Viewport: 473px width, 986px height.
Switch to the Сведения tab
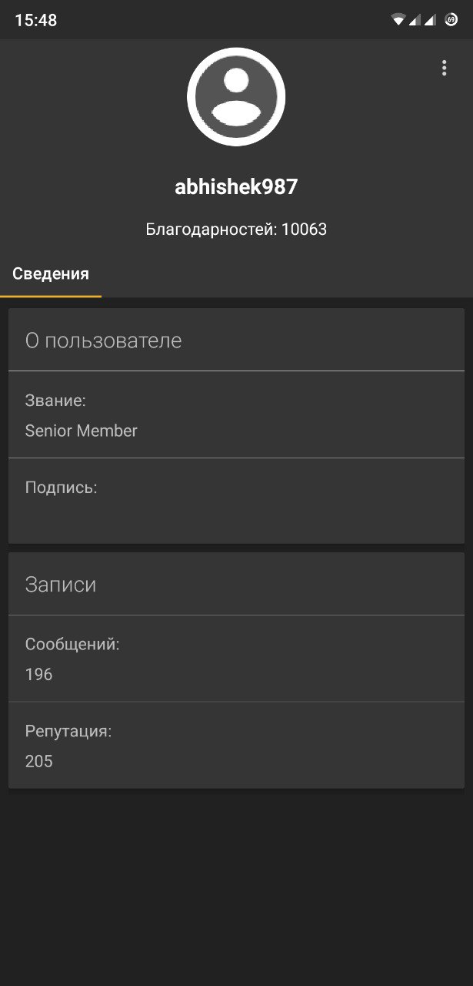(51, 273)
